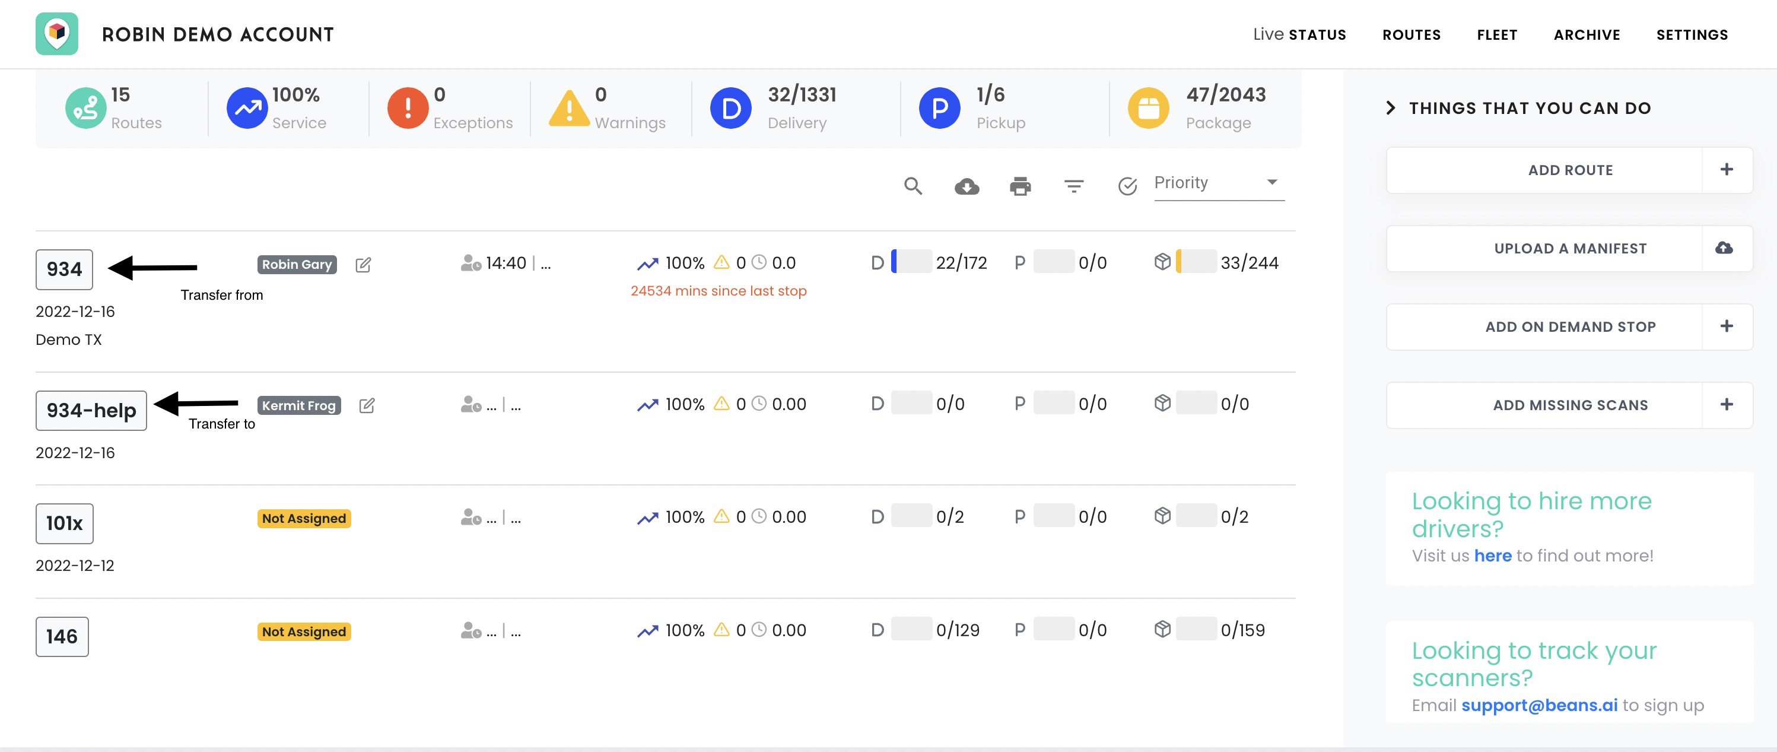Viewport: 1777px width, 752px height.
Task: Click the Beans logo in header
Action: point(56,34)
